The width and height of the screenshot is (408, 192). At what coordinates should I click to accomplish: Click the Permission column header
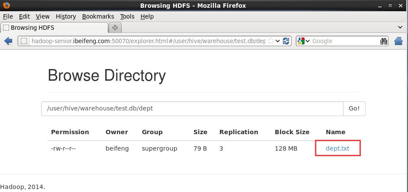click(70, 132)
